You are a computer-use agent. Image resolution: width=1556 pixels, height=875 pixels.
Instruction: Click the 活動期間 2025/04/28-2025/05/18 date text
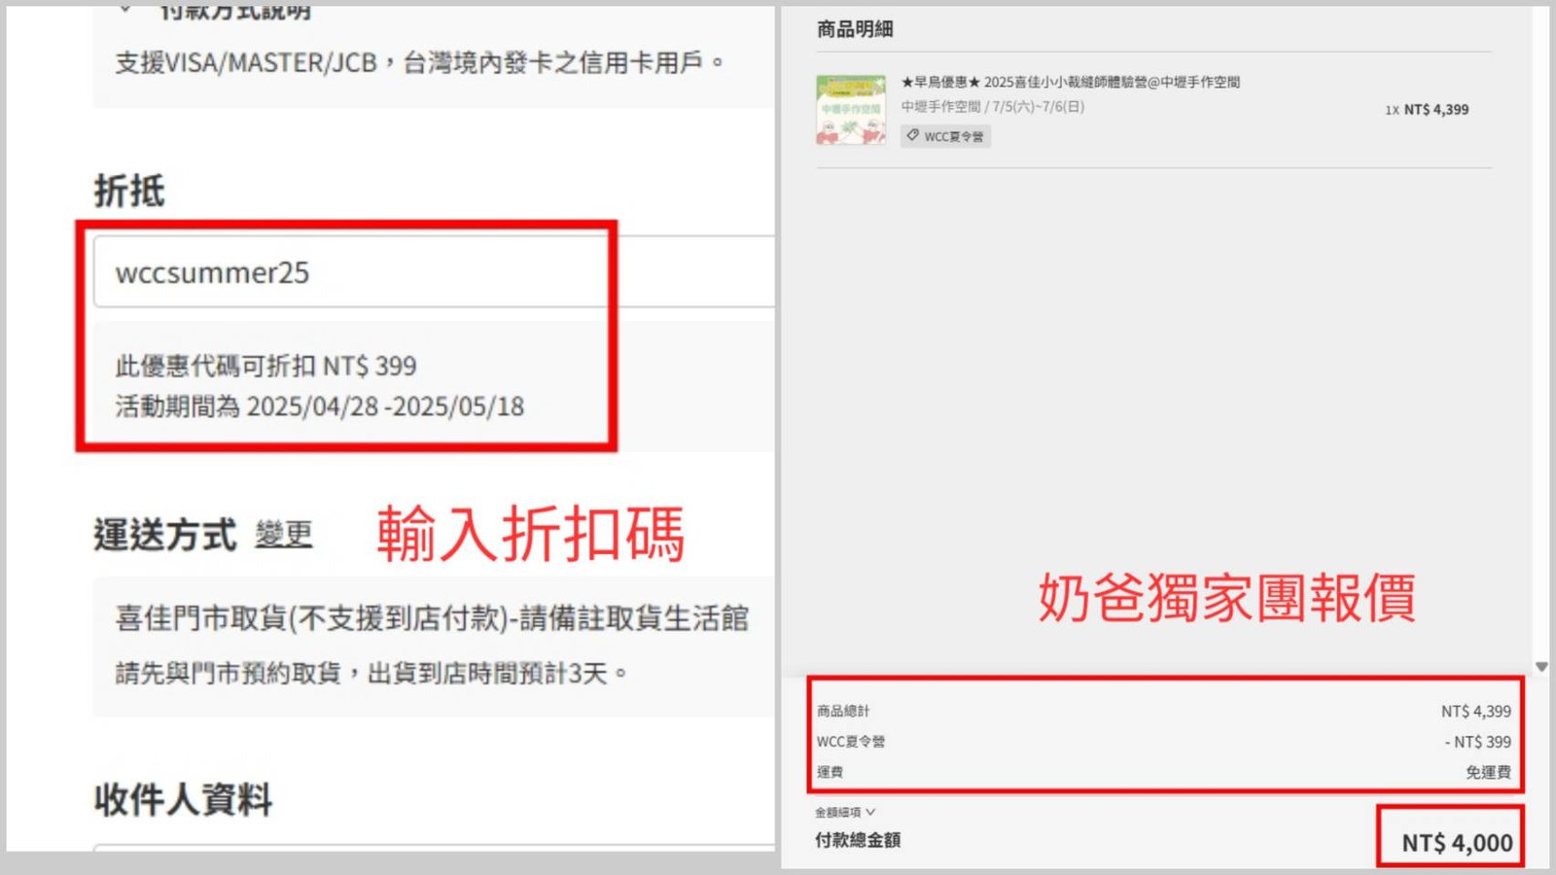(319, 406)
